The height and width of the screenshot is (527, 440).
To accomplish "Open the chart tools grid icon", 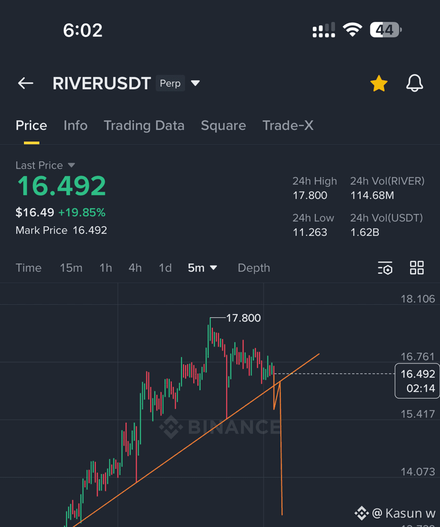I will coord(417,268).
